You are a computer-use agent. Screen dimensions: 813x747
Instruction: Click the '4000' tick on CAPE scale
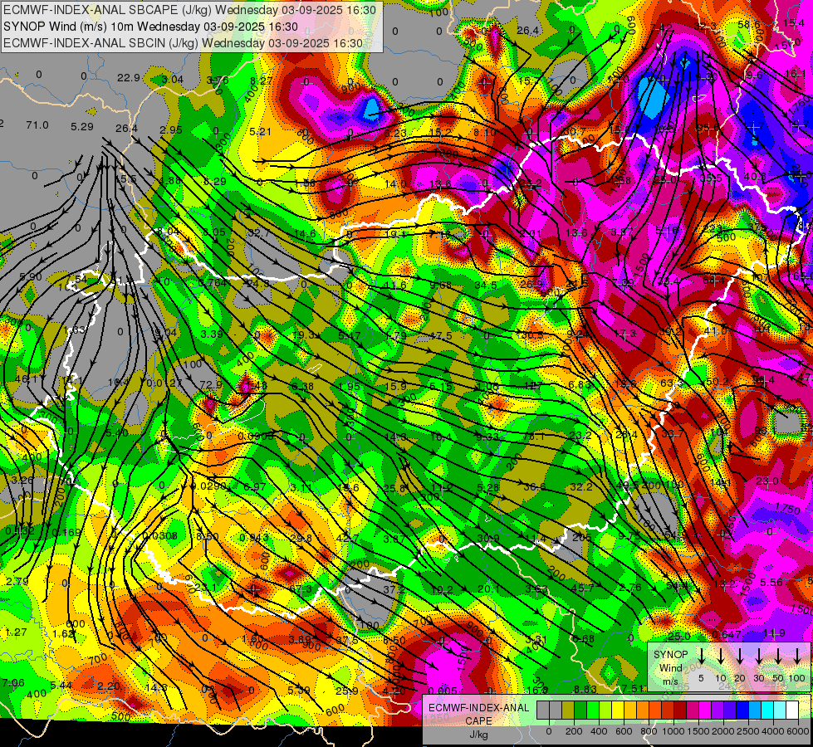[773, 731]
